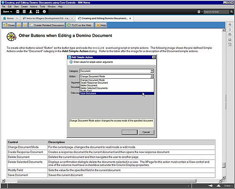Open the View menu
The width and height of the screenshot is (235, 189).
point(16,7)
